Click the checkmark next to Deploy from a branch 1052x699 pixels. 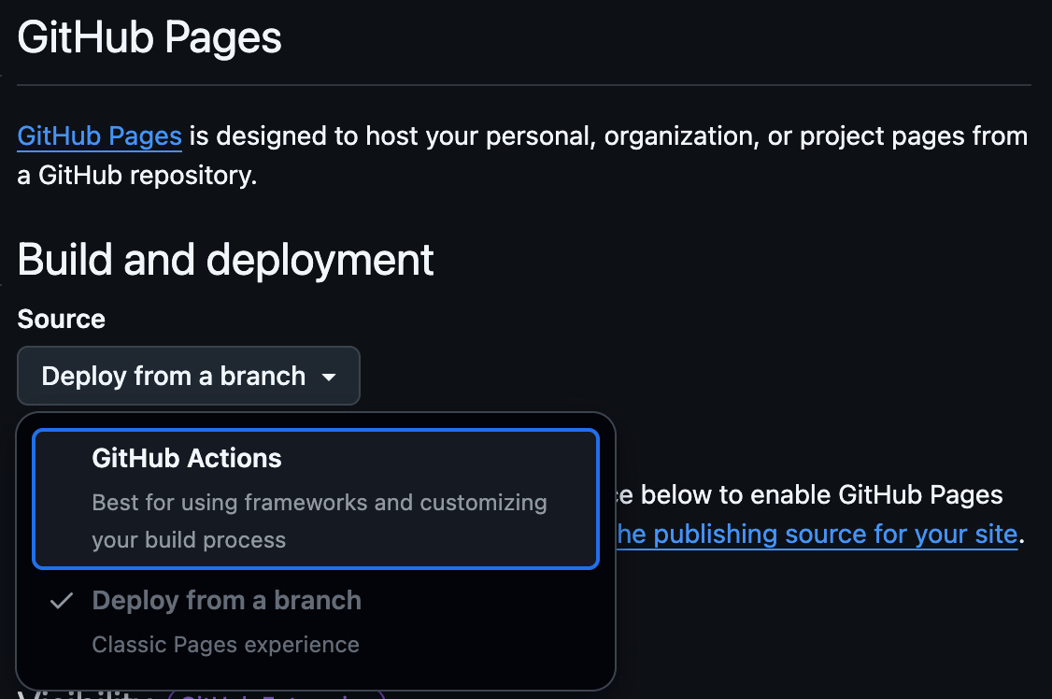click(61, 601)
